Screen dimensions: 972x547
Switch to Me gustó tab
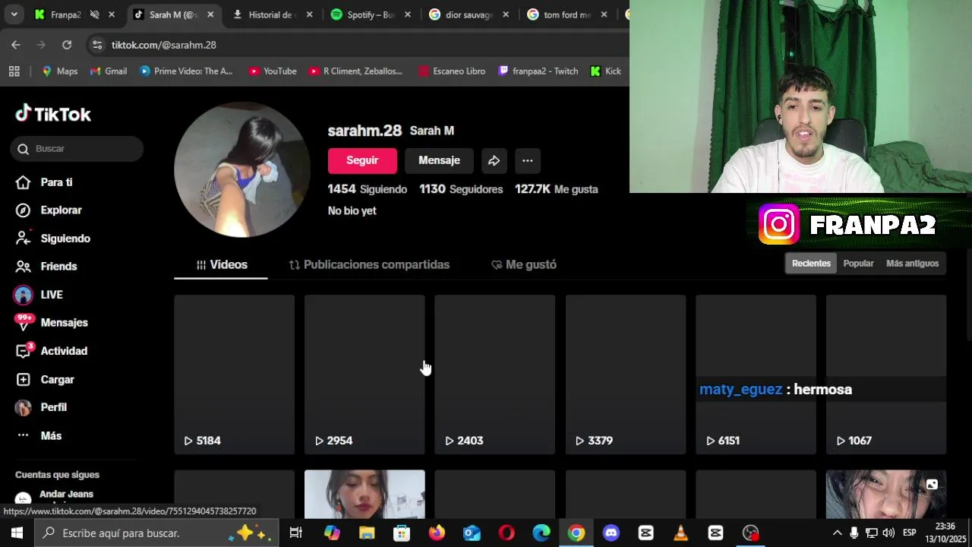524,264
